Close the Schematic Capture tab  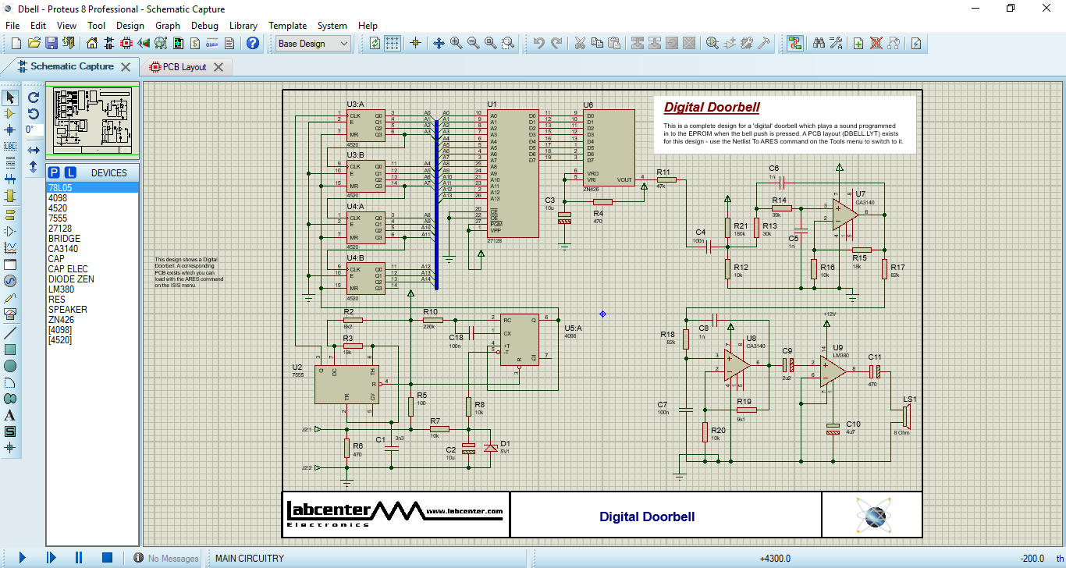pyautogui.click(x=126, y=67)
